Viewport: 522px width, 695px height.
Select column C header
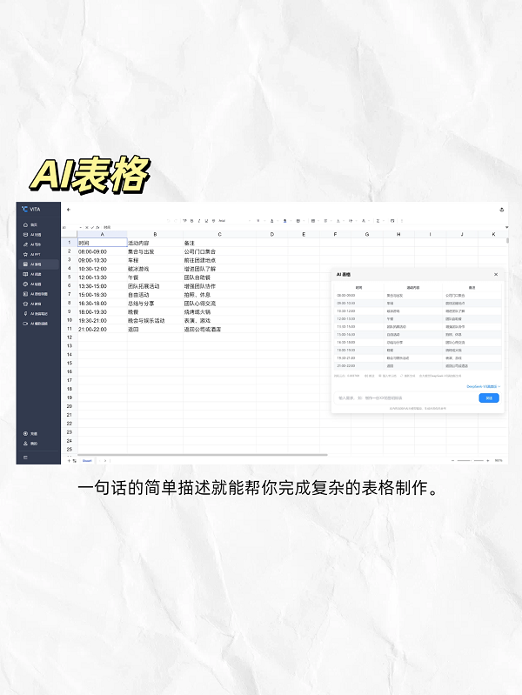click(219, 234)
